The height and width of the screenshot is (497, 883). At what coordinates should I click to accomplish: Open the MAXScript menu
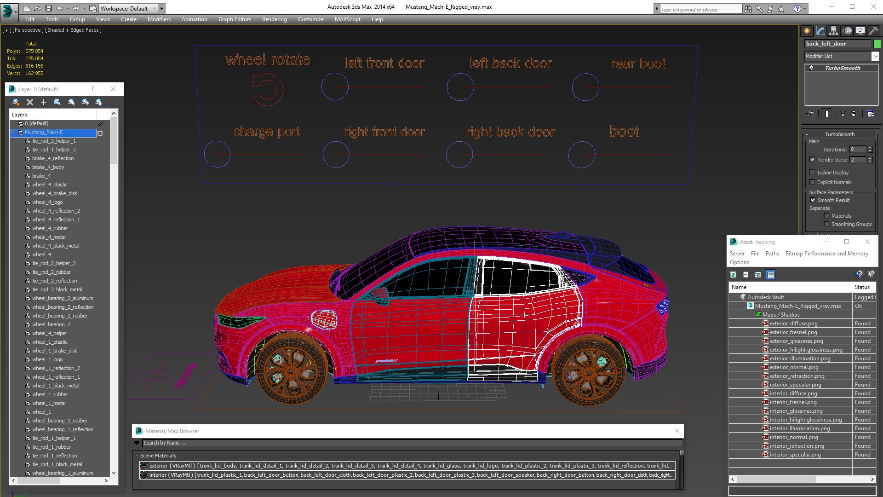click(x=347, y=19)
